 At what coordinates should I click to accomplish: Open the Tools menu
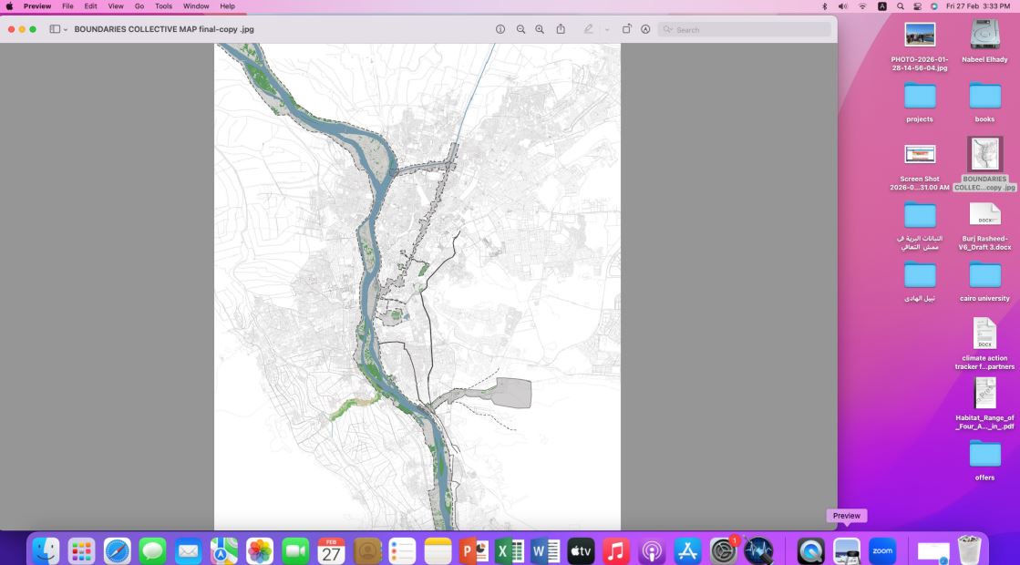pos(163,5)
